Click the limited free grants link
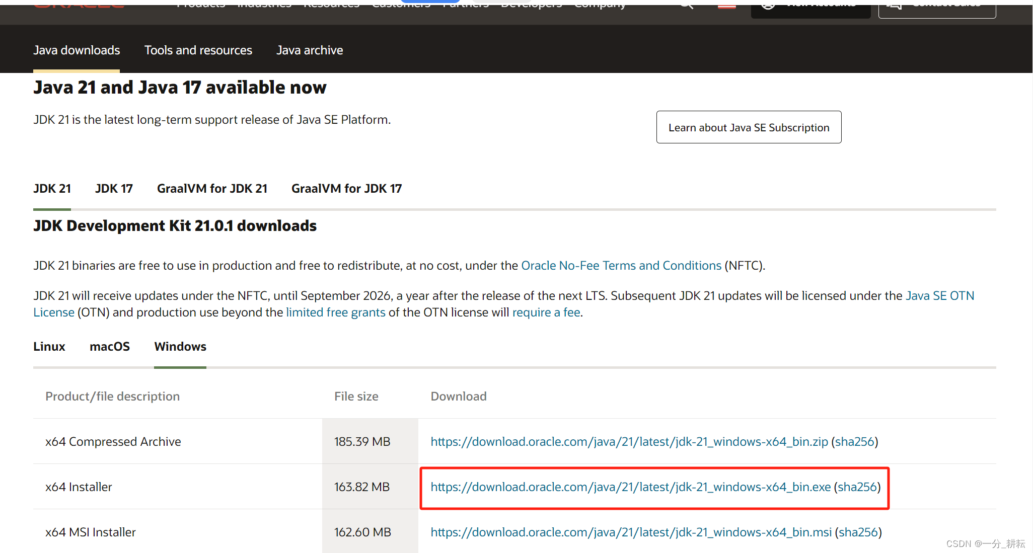Screen dimensions: 1033x553 pos(335,312)
